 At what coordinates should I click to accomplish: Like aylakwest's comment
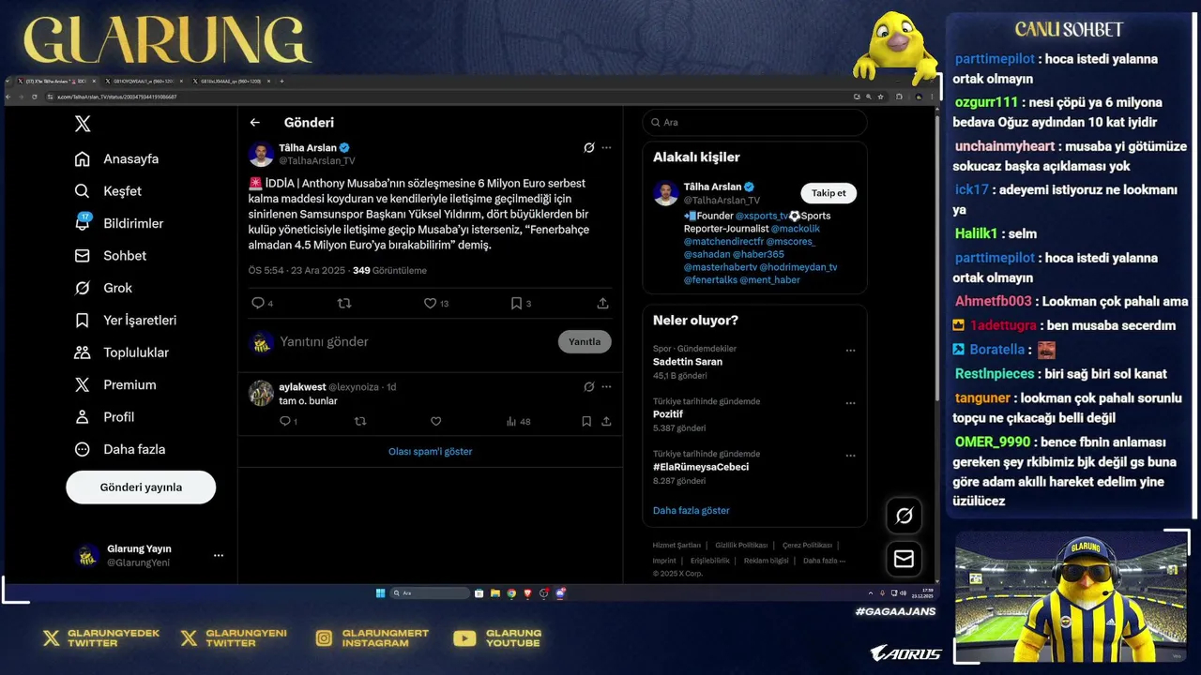pyautogui.click(x=435, y=421)
